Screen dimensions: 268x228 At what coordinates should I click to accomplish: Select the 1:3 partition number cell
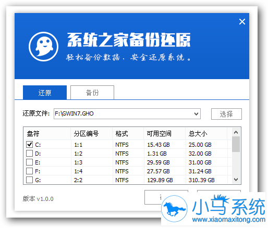pos(78,162)
